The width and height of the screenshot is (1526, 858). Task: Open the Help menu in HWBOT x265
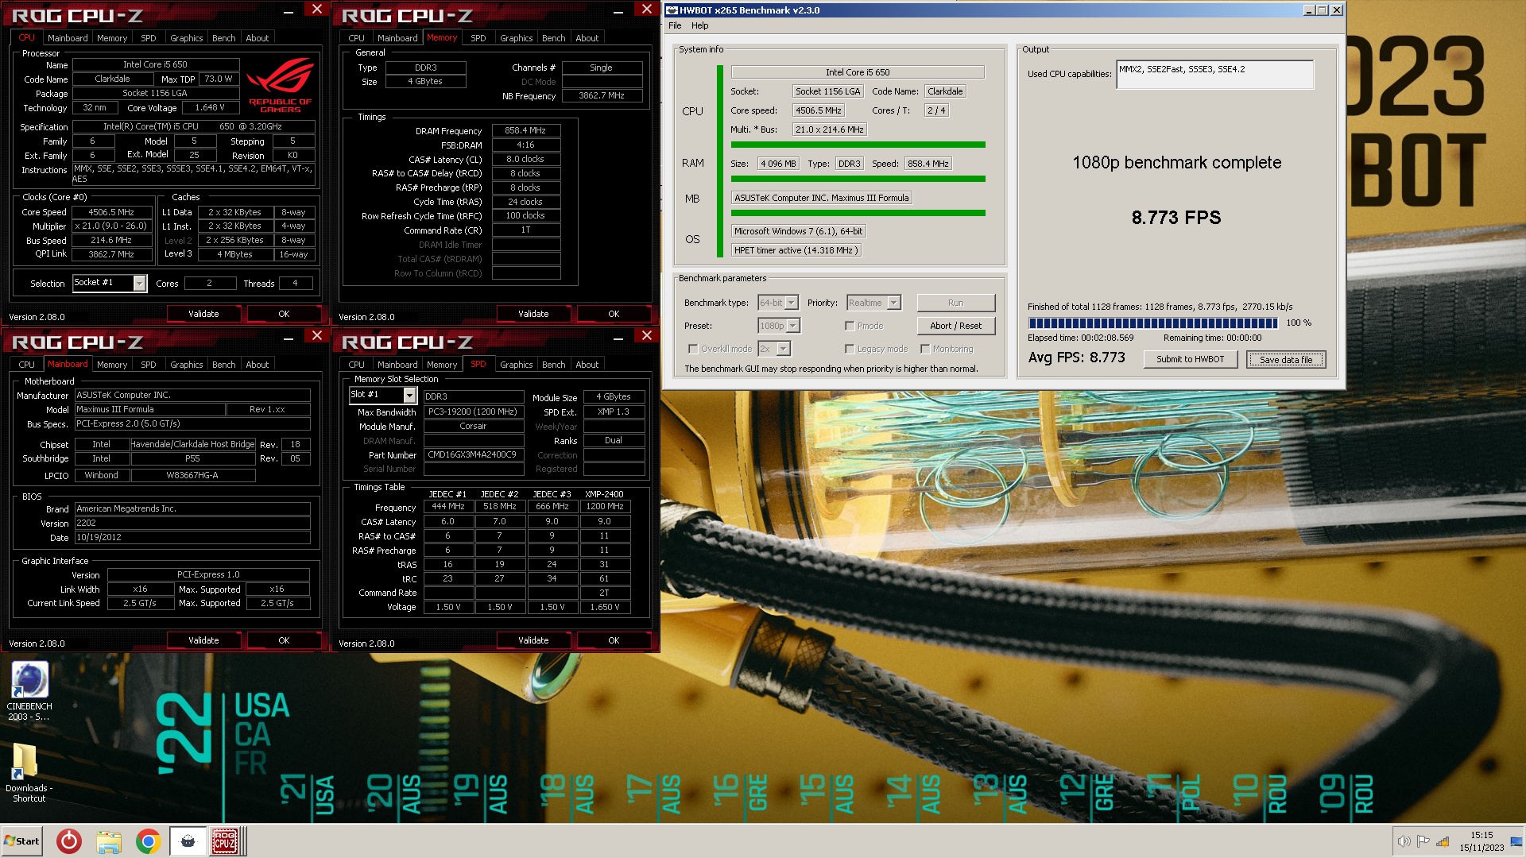[699, 25]
